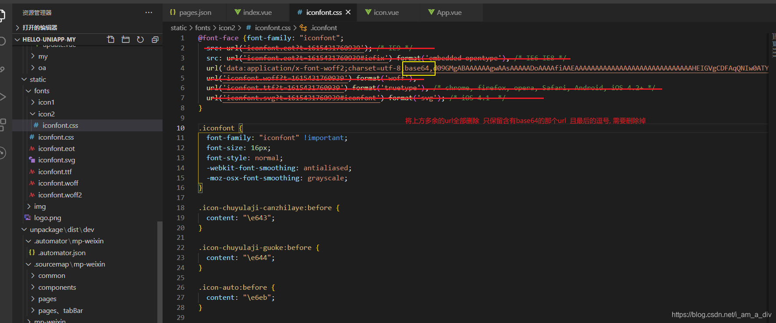776x323 pixels.
Task: Click the image icon beside logo.png
Action: [x=28, y=218]
